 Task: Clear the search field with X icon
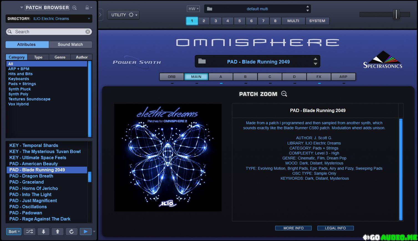[x=88, y=32]
